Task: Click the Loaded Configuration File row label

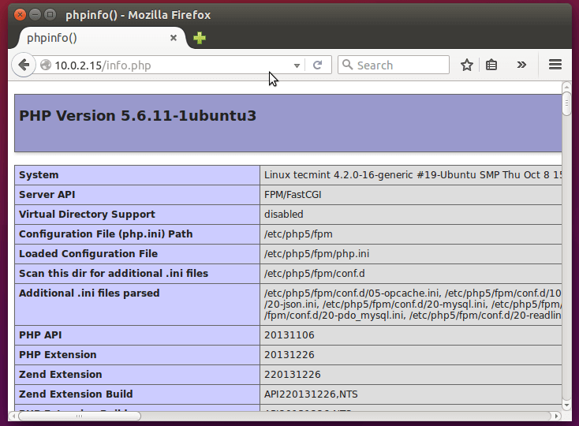Action: pos(88,254)
